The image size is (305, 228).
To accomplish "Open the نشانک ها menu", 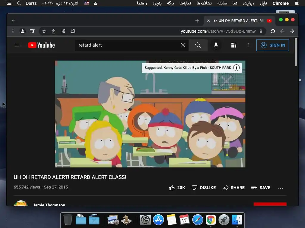I will pyautogui.click(x=204, y=3).
